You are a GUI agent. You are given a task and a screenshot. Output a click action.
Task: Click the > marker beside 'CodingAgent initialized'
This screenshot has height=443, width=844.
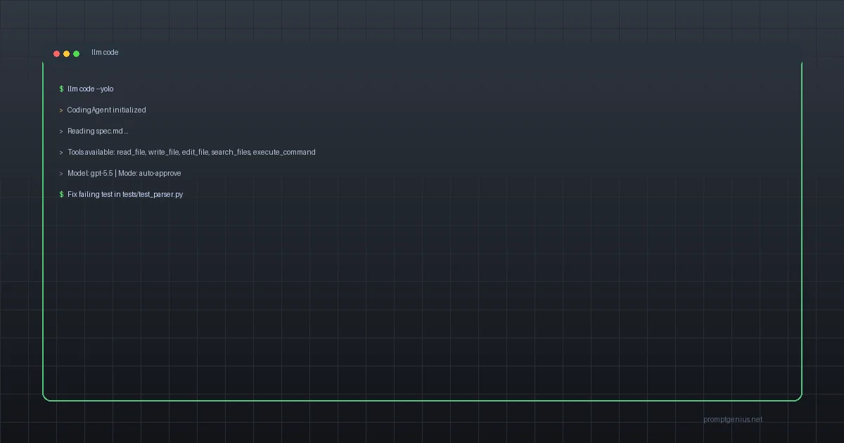coord(62,110)
